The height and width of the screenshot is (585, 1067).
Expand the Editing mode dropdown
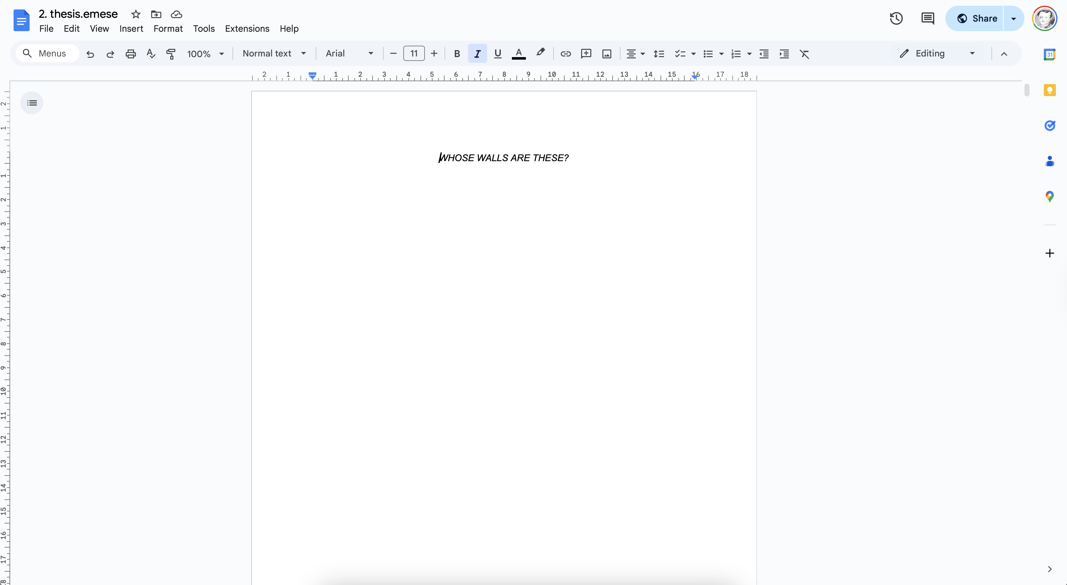pos(936,54)
